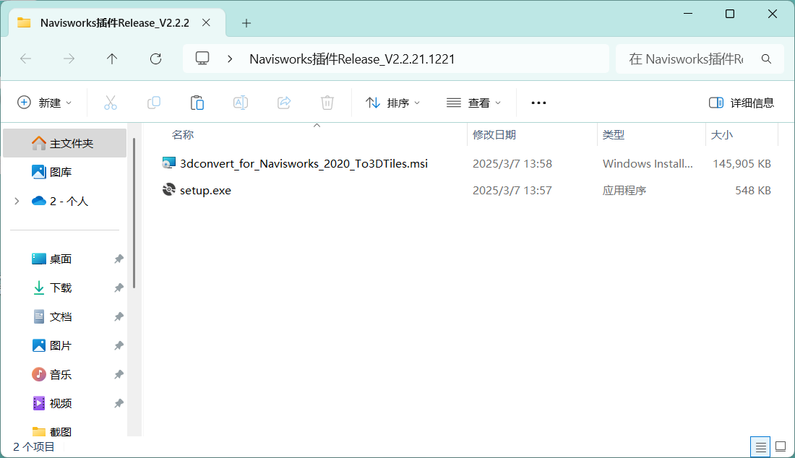Image resolution: width=795 pixels, height=458 pixels.
Task: Click the Navisworks插件Release_V2.2.21.1221 breadcrumb
Action: 352,59
